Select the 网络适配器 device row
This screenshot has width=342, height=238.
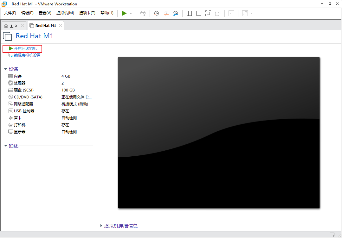[x=23, y=104]
